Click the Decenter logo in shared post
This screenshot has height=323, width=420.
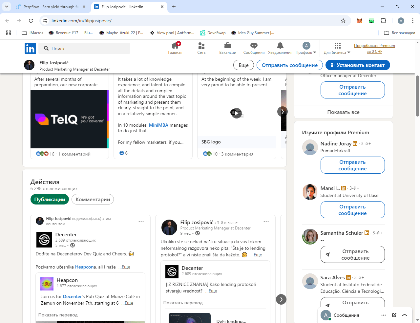44,240
